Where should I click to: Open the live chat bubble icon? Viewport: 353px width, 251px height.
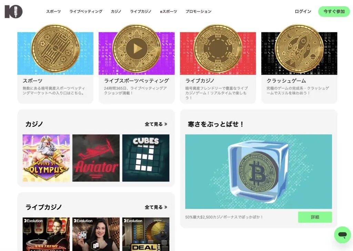pyautogui.click(x=342, y=235)
